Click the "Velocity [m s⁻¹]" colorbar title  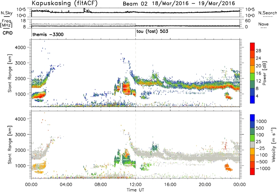pyautogui.click(x=274, y=145)
